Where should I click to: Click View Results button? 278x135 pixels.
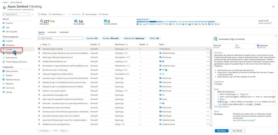click(x=237, y=131)
